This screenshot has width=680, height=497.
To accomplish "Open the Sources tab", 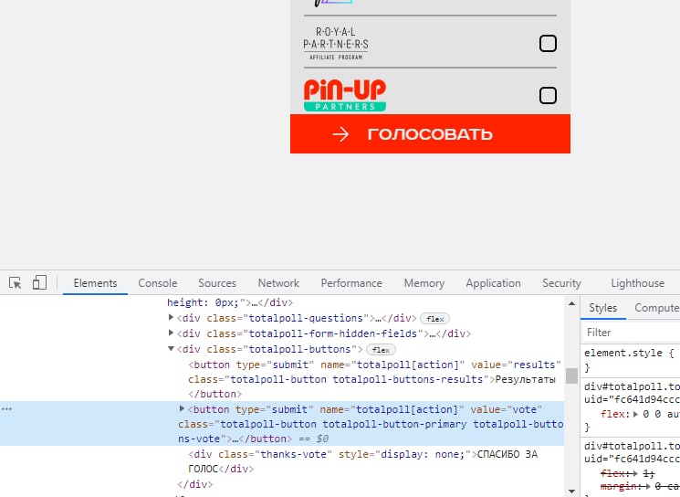I will point(217,283).
